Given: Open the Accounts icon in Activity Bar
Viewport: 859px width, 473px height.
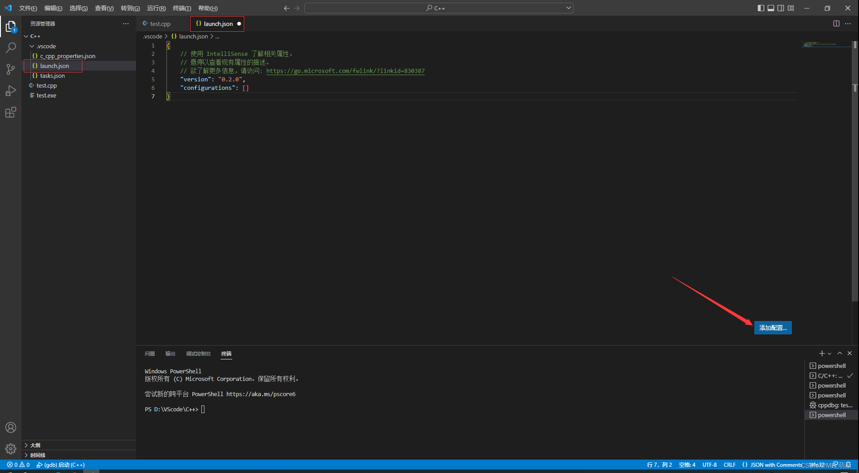Looking at the screenshot, I should coord(11,427).
